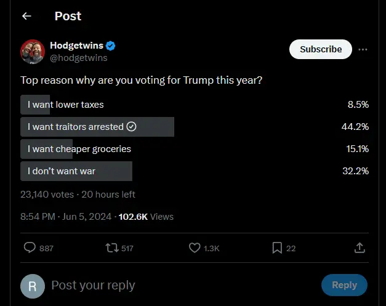Viewport: 386px width, 306px height.
Task: Click your "R" avatar circle
Action: point(32,286)
